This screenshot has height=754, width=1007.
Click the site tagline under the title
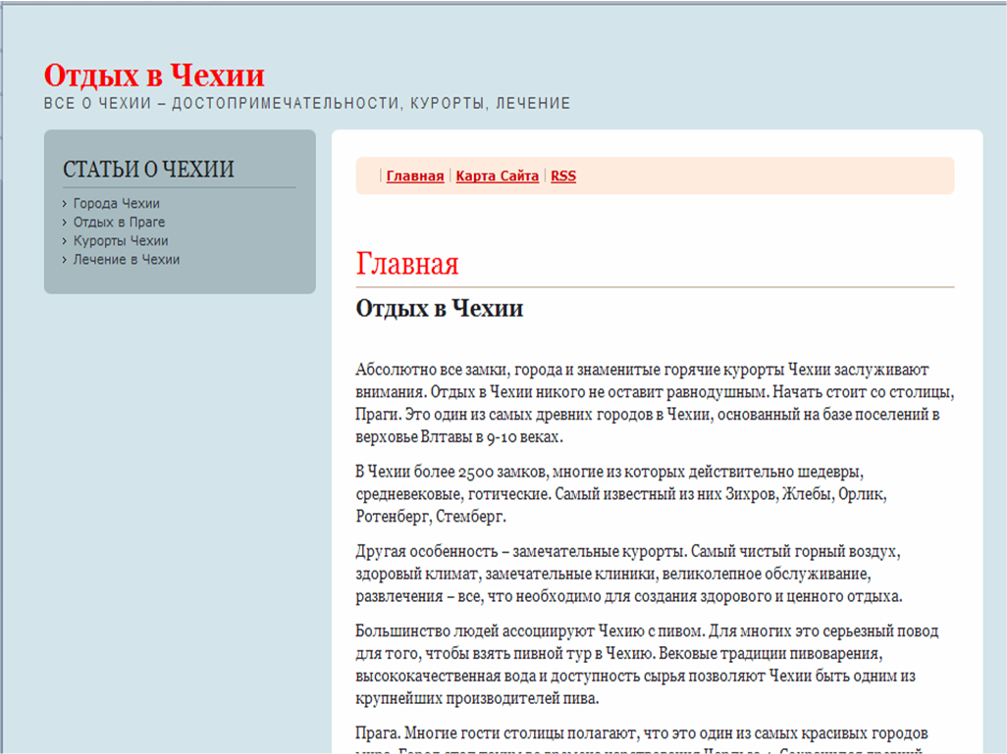tap(306, 102)
